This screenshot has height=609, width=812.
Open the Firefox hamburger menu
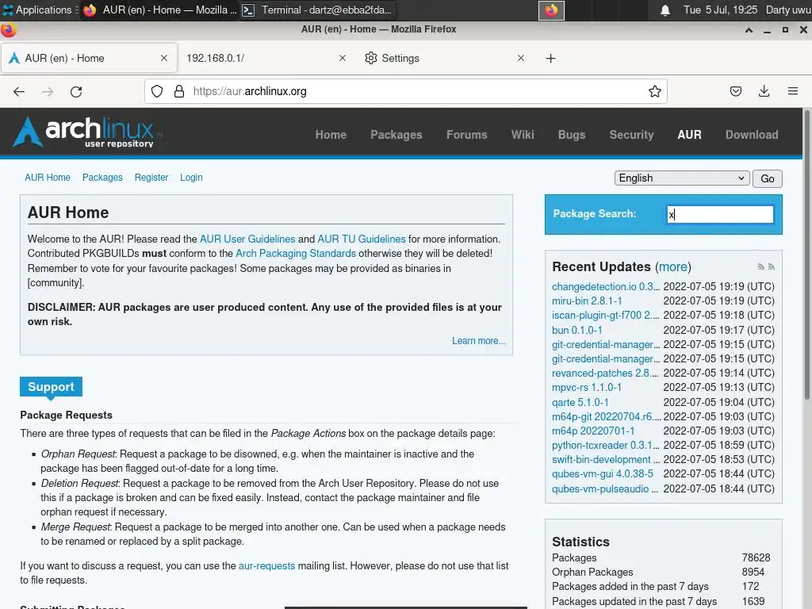(x=792, y=92)
